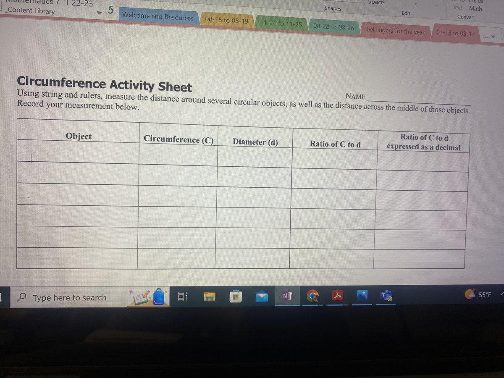Click the Ratio of C to d header

[335, 144]
